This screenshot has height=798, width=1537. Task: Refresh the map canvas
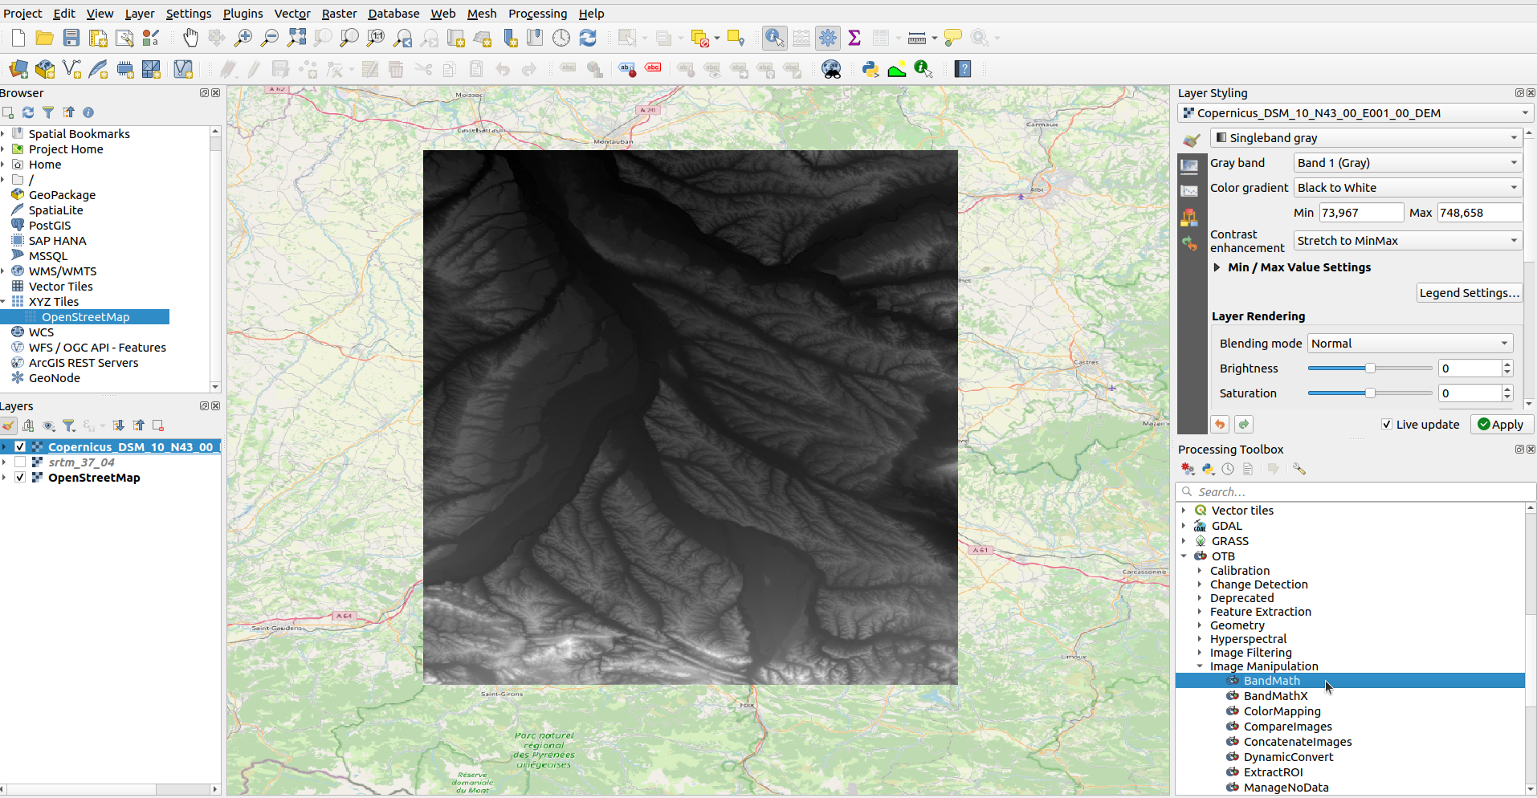pos(589,38)
